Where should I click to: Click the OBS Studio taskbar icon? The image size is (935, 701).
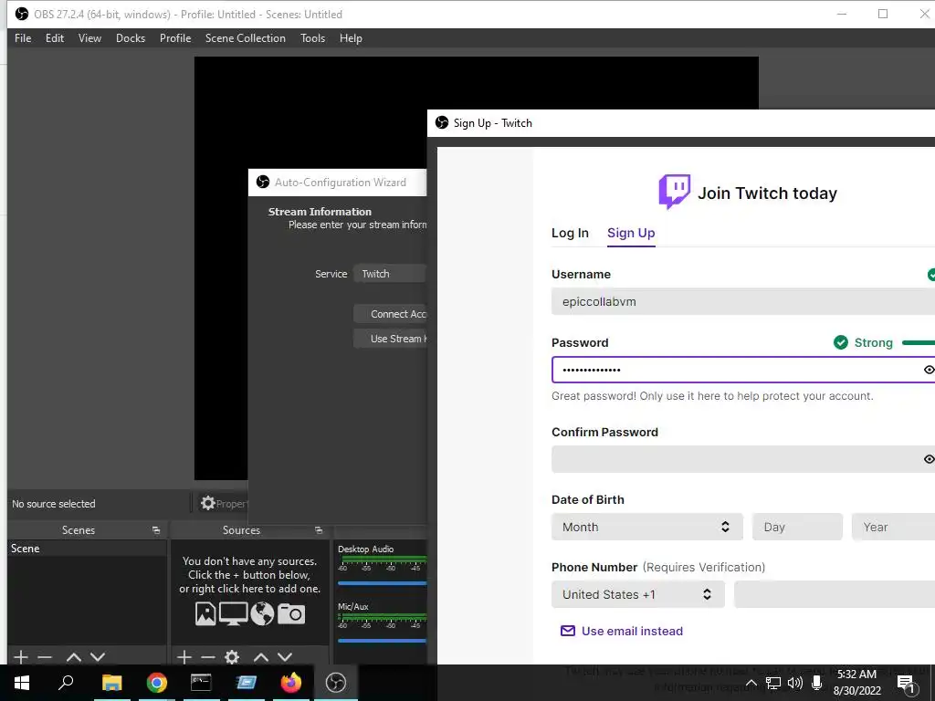336,683
